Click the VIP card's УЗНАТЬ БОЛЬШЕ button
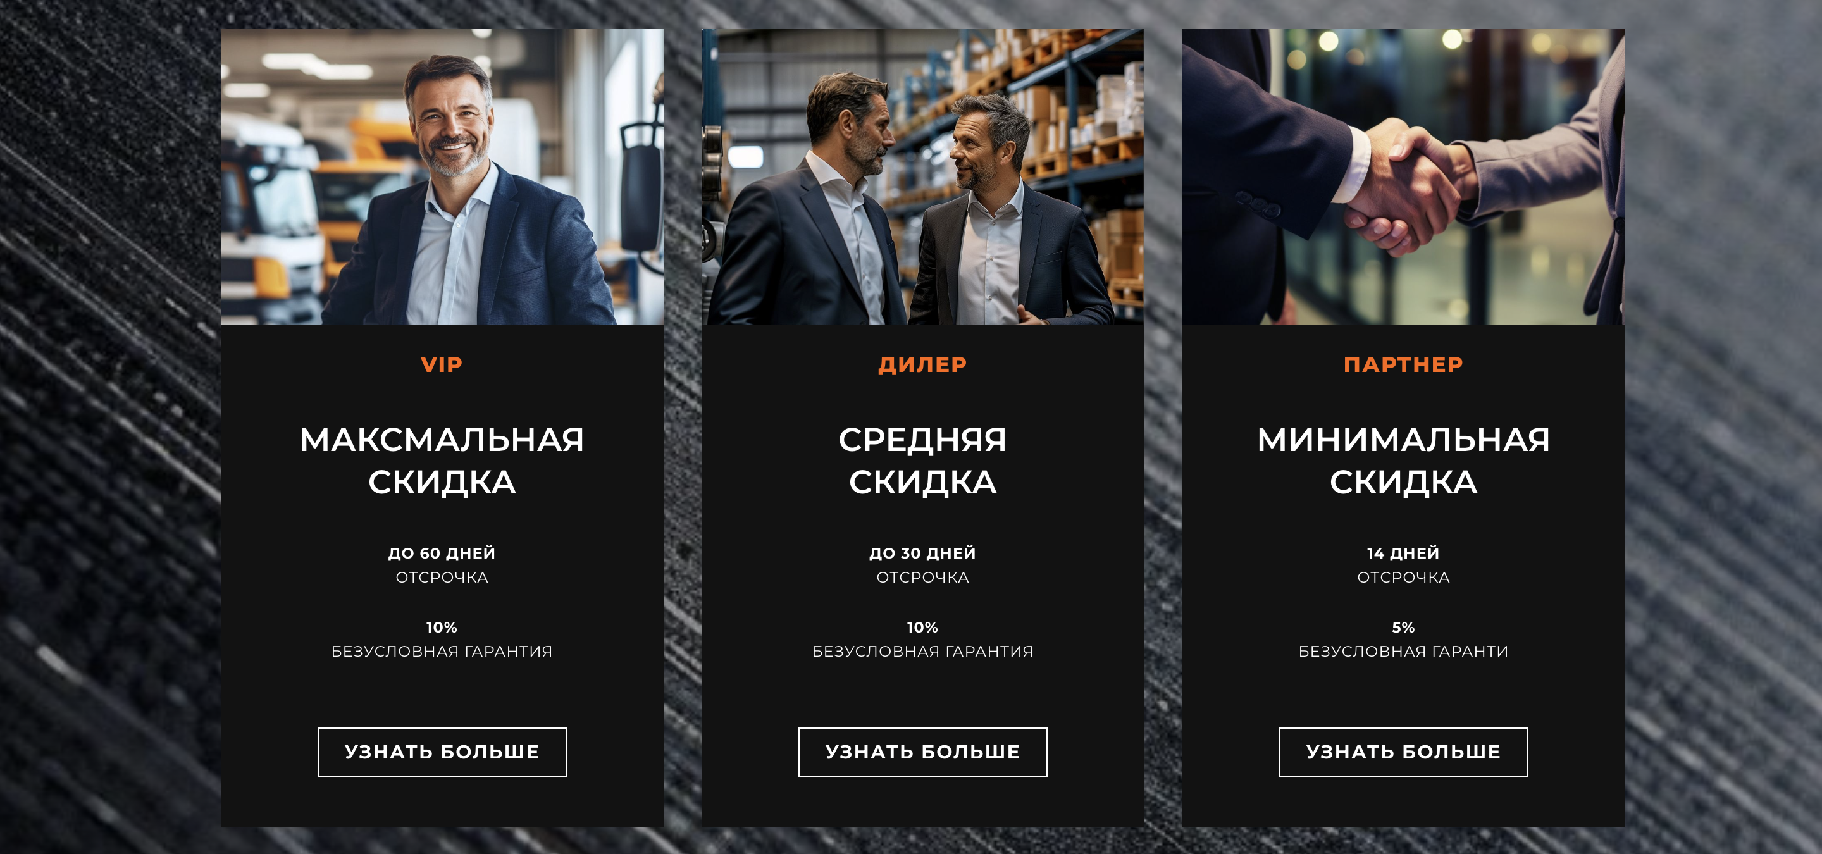This screenshot has height=854, width=1822. click(442, 752)
